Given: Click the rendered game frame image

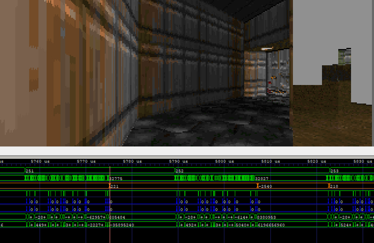Looking at the screenshot, I should 187,73.
